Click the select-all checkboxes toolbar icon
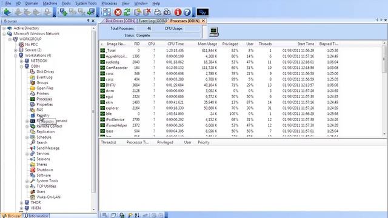The image size is (388, 218). click(107, 12)
